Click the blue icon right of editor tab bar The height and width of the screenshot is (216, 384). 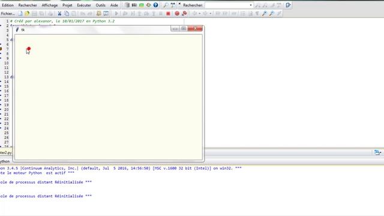377,152
